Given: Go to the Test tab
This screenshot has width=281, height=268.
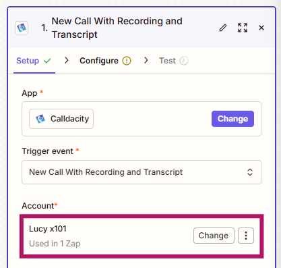Looking at the screenshot, I should tap(173, 61).
